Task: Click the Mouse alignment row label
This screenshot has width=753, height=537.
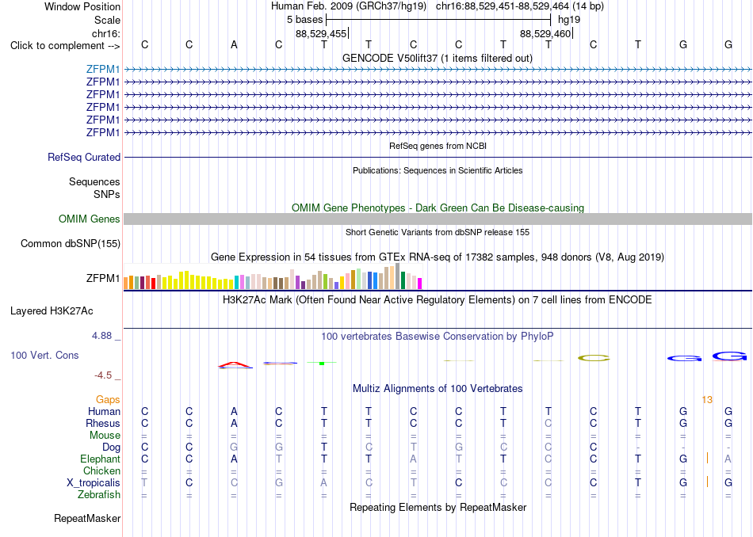Action: pos(105,436)
